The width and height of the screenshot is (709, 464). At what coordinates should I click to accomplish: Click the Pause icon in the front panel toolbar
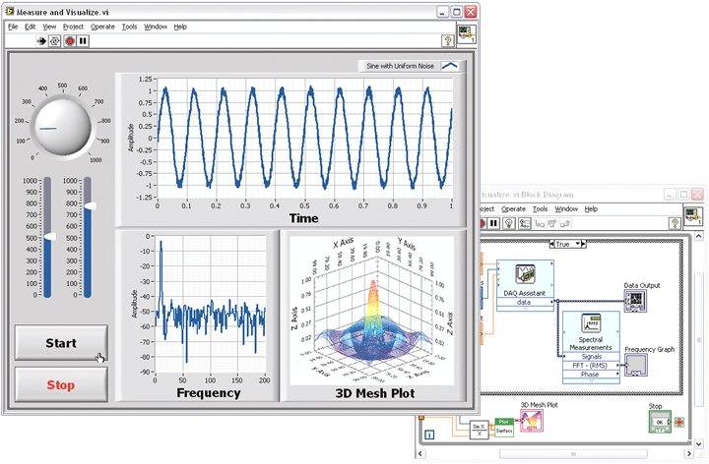(x=83, y=42)
